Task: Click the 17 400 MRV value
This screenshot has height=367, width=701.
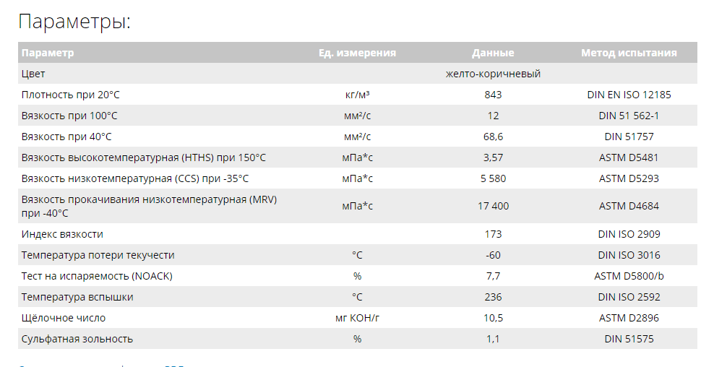Action: pyautogui.click(x=493, y=206)
